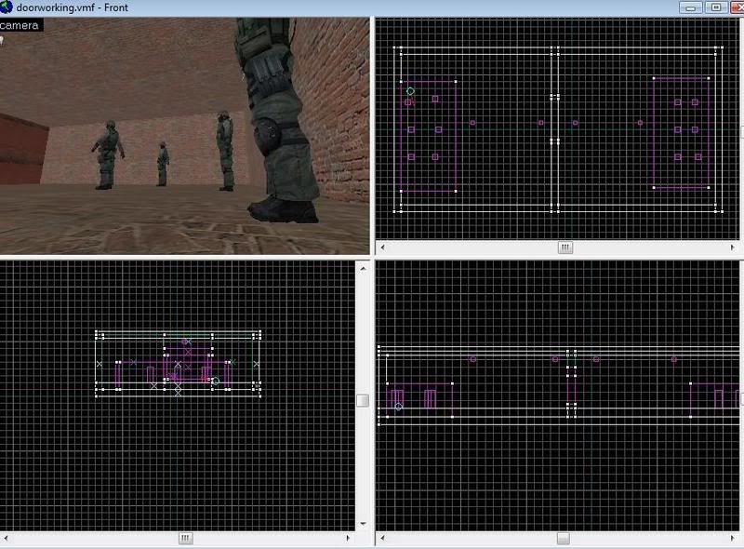
Task: Click the bottom-left viewport horizontal scrollbar thumb
Action: coord(185,538)
